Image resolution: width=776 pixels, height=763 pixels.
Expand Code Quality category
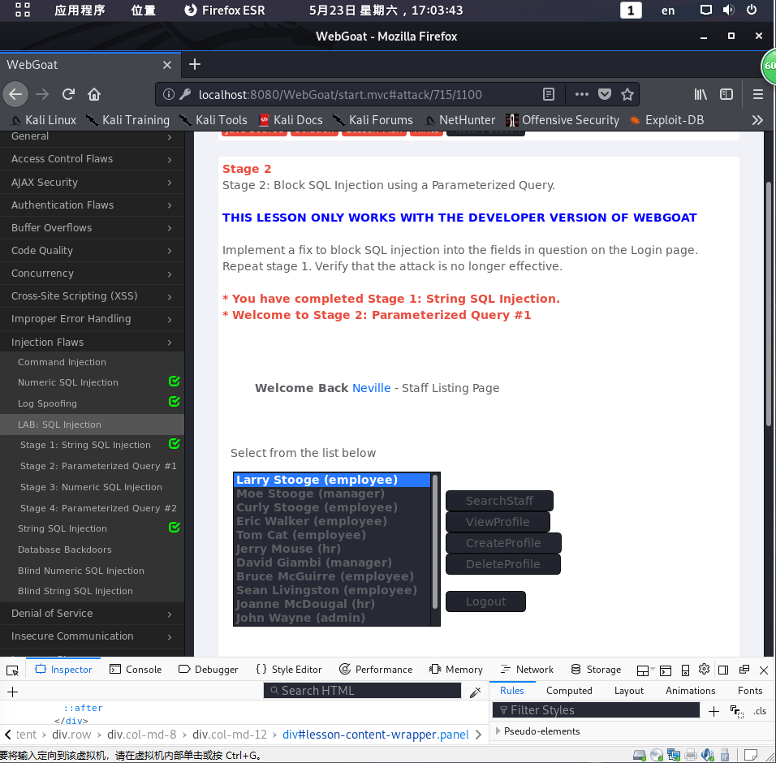[92, 250]
